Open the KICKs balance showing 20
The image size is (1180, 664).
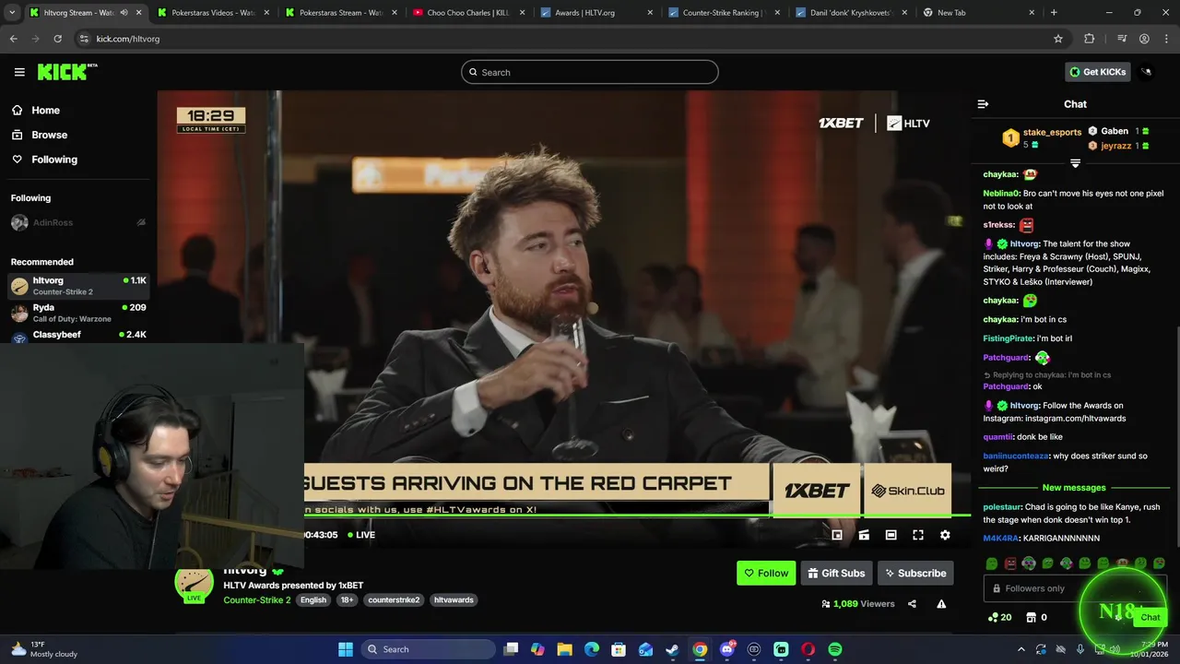click(x=999, y=617)
